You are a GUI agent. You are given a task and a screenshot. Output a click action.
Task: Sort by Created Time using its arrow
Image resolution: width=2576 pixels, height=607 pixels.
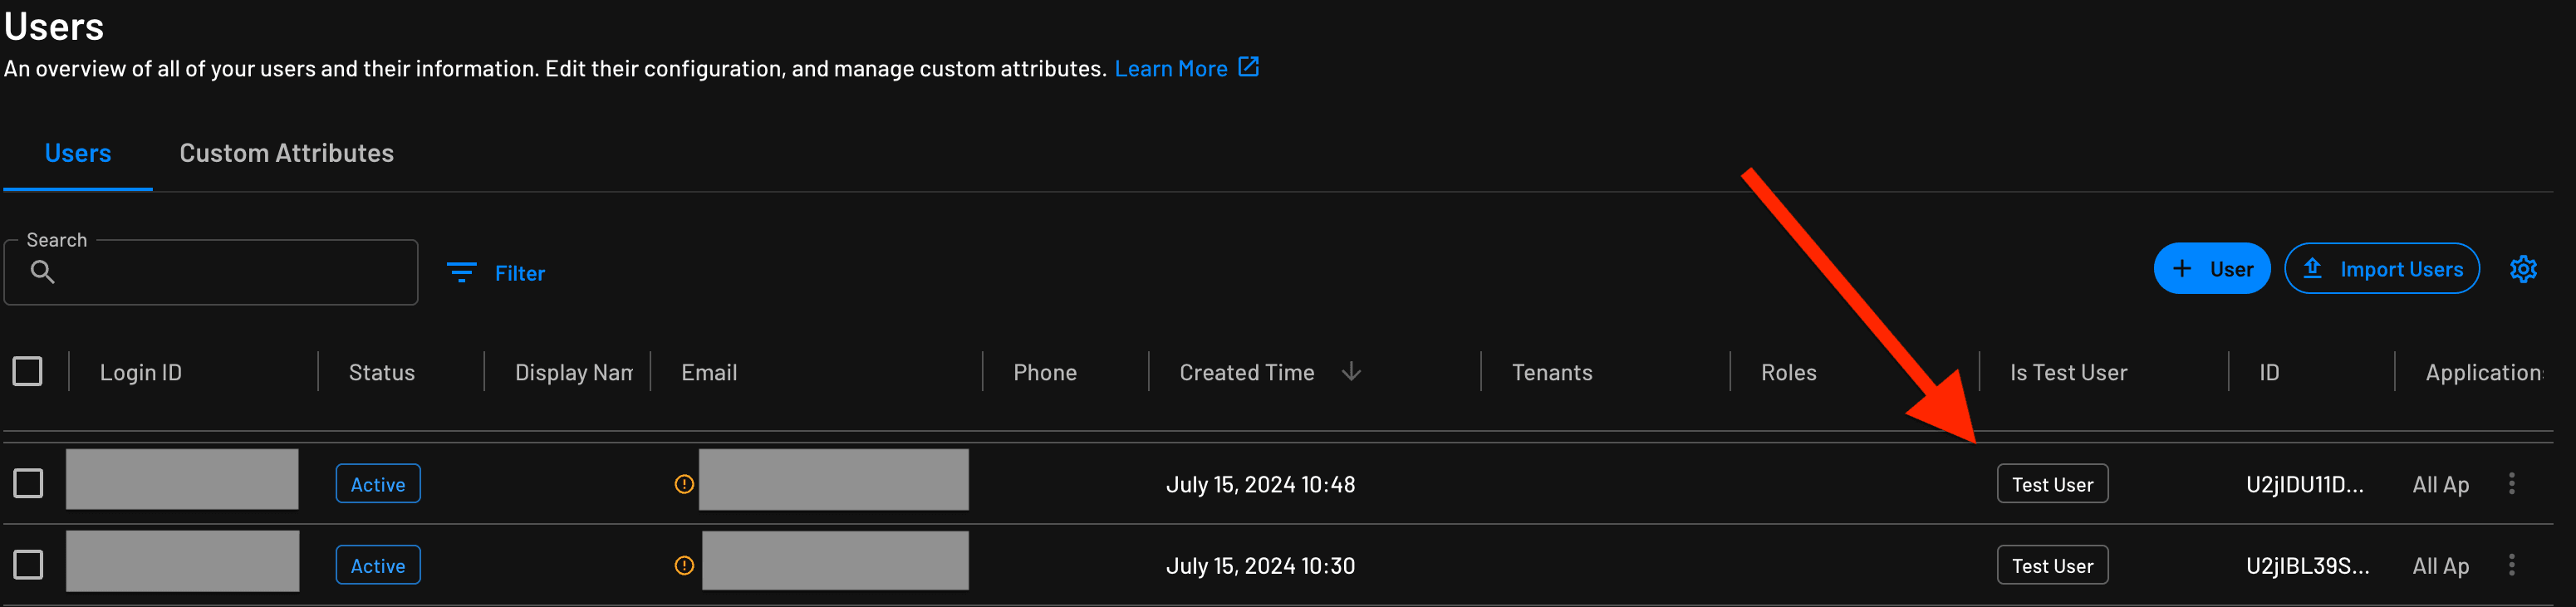(x=1352, y=371)
